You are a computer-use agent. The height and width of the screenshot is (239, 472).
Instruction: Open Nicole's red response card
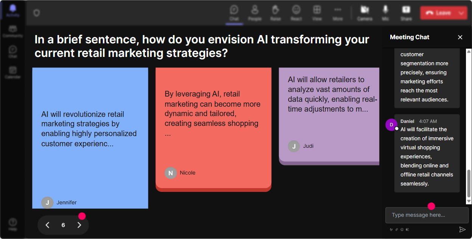pos(213,129)
